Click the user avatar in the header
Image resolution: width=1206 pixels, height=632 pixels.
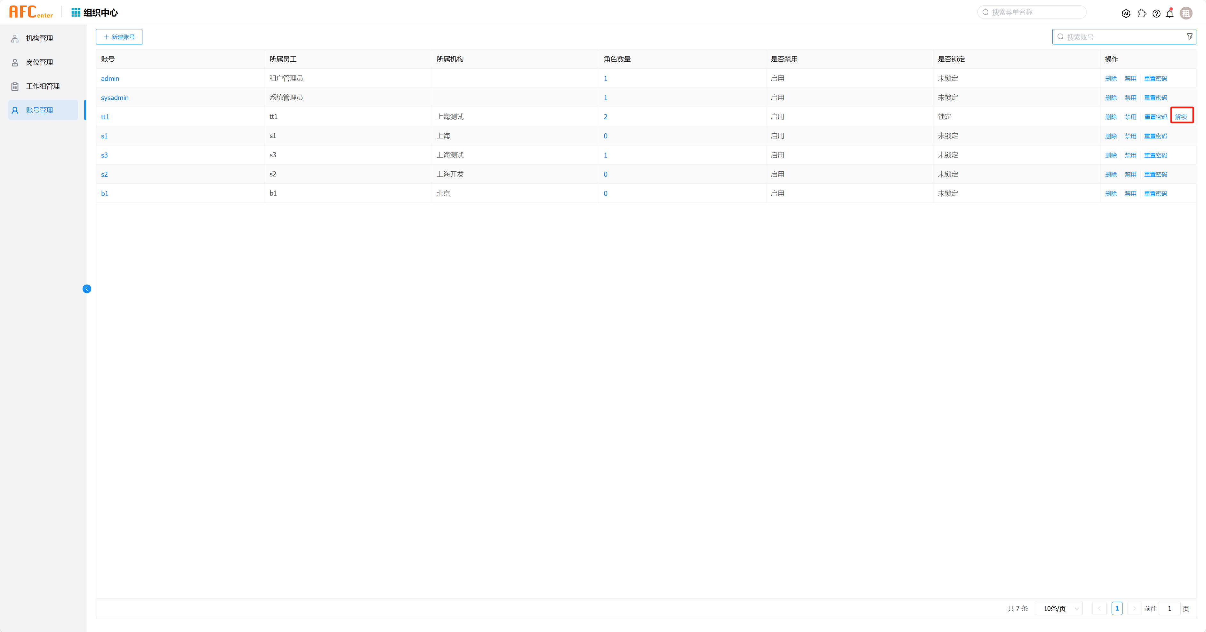(x=1186, y=13)
